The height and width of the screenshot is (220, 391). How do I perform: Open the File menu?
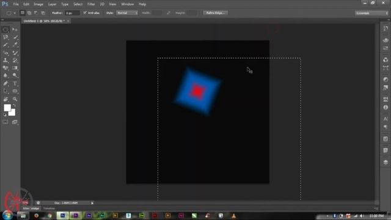(x=16, y=4)
